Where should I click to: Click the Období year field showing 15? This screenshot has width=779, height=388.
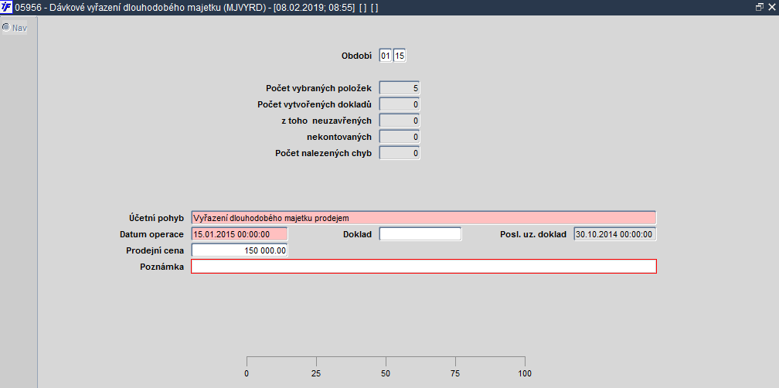[x=400, y=56]
